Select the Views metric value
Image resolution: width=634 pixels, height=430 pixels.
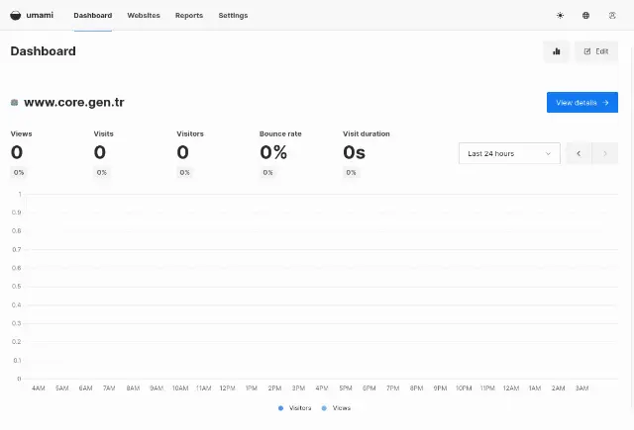pos(17,152)
